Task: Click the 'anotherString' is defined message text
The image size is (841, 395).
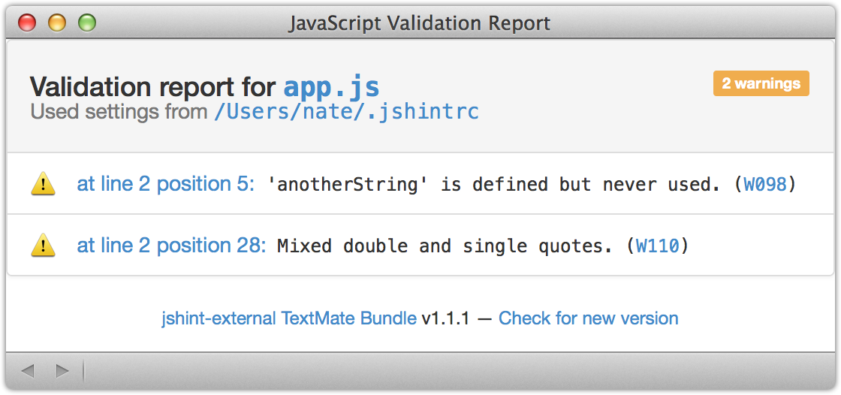Action: coord(496,185)
